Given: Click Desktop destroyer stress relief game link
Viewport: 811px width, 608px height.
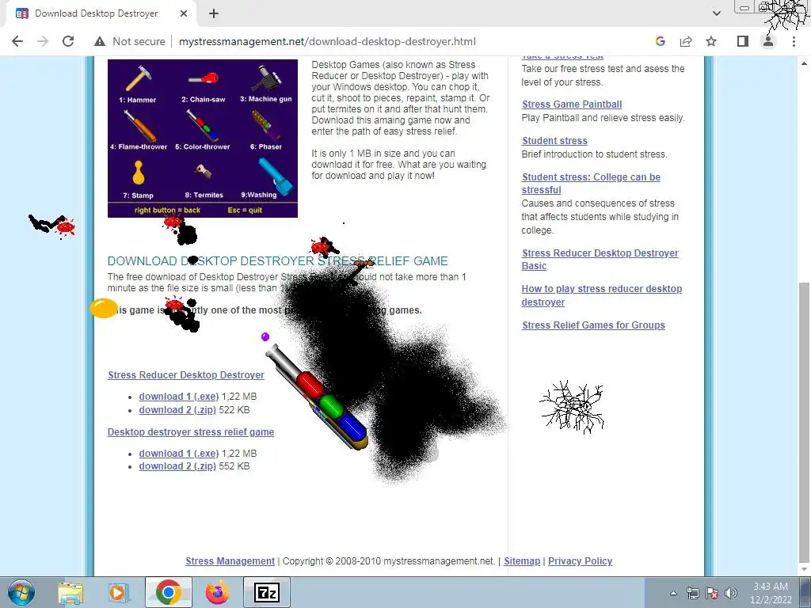Looking at the screenshot, I should 190,432.
